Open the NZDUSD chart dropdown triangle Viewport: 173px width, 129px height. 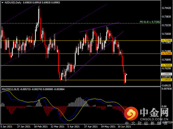2,2
